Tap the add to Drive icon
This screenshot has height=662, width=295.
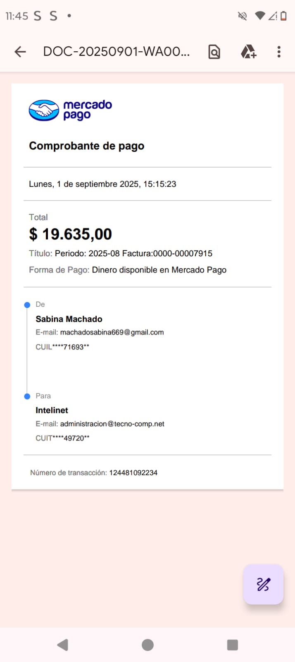tap(248, 52)
